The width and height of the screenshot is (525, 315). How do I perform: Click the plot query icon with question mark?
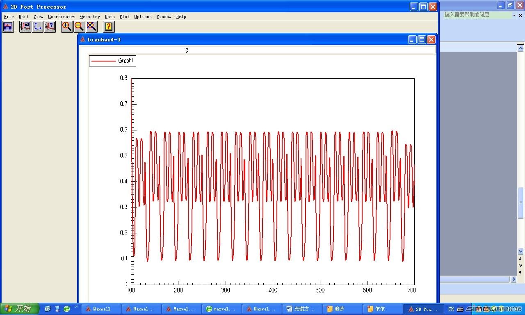pos(50,27)
